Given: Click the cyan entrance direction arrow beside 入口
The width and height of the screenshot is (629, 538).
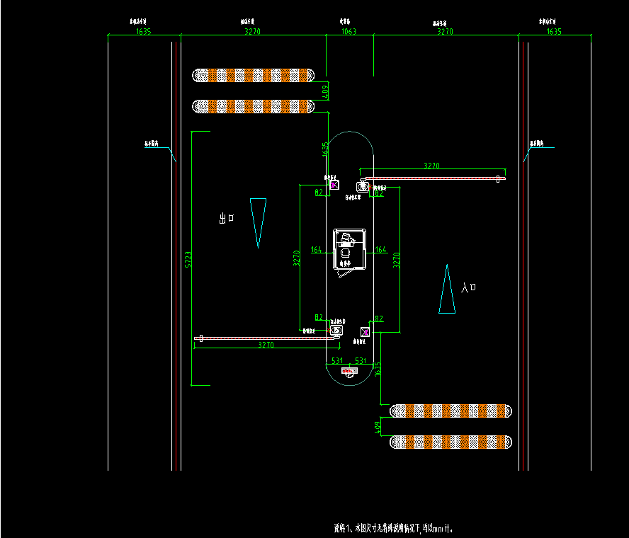Looking at the screenshot, I should (x=447, y=290).
